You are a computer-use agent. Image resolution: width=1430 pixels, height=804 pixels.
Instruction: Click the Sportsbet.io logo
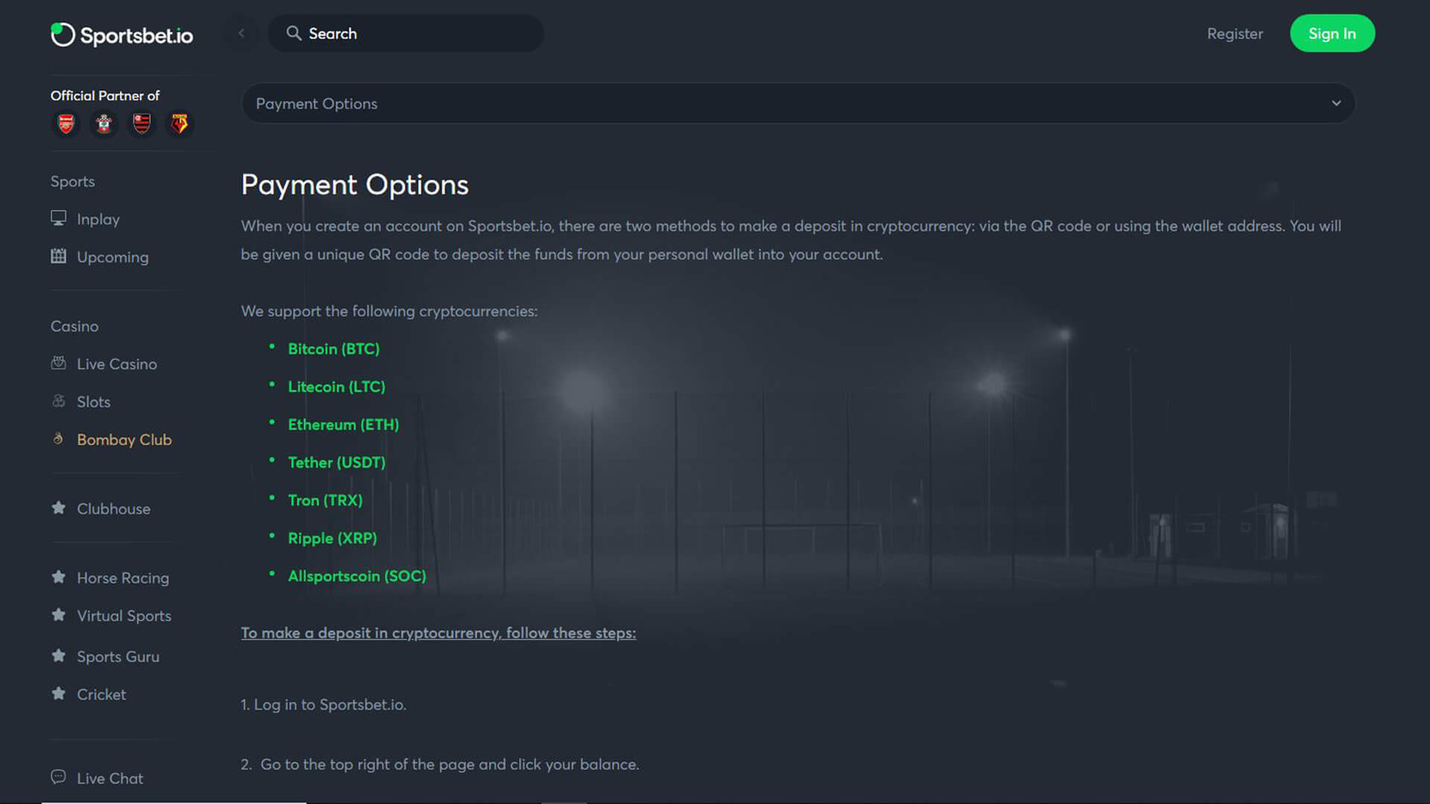(121, 34)
